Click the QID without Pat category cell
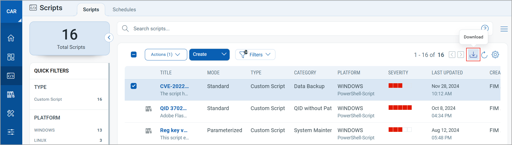 tap(313, 108)
